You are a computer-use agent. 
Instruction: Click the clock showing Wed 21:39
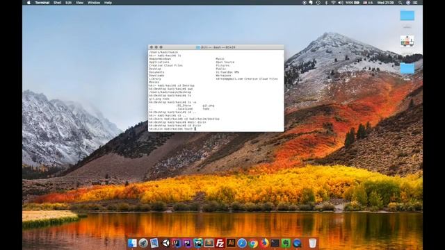[x=385, y=3]
